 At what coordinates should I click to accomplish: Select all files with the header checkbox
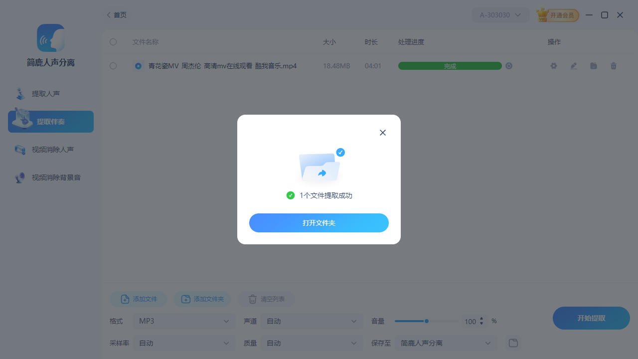coord(113,42)
